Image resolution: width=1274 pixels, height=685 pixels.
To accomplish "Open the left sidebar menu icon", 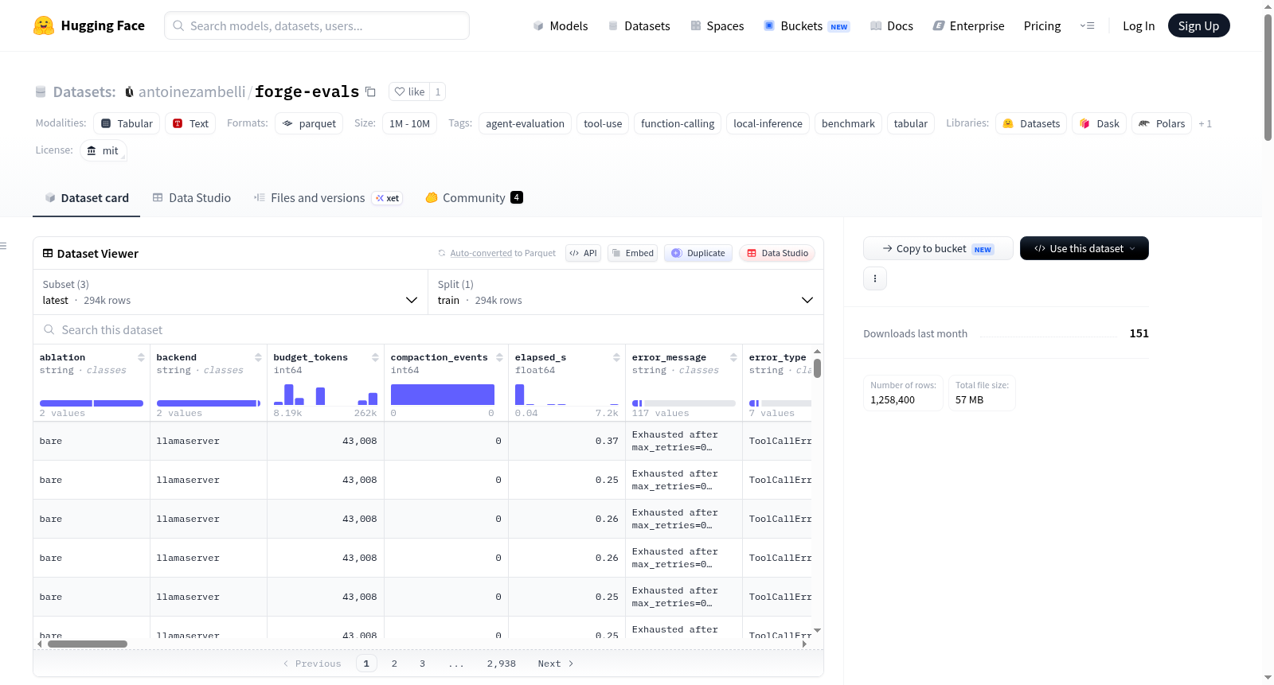I will 3,246.
